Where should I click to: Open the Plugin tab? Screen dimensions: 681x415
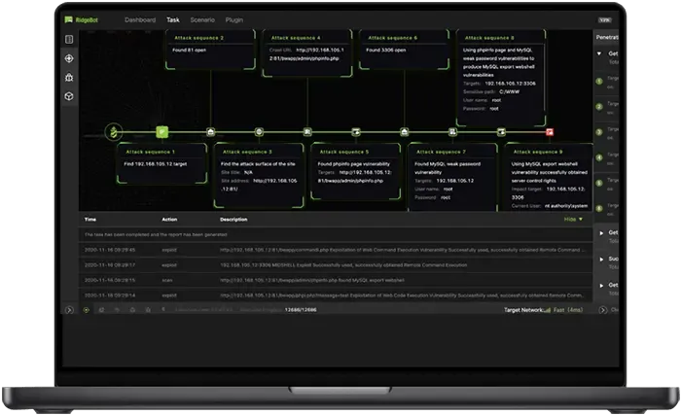pos(234,20)
